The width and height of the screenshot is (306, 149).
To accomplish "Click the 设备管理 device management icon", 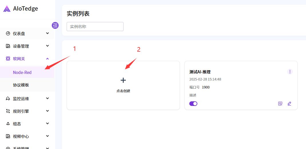I will click(8, 46).
